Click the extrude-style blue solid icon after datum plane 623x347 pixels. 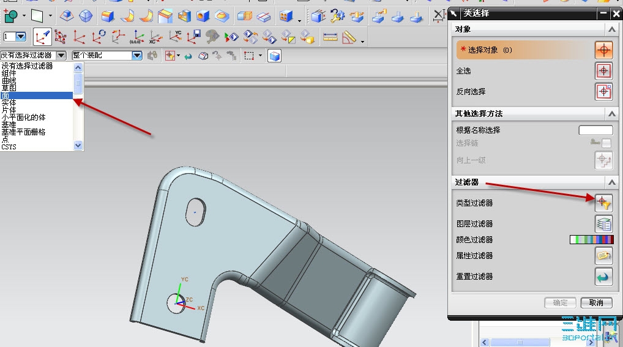pyautogui.click(x=66, y=17)
